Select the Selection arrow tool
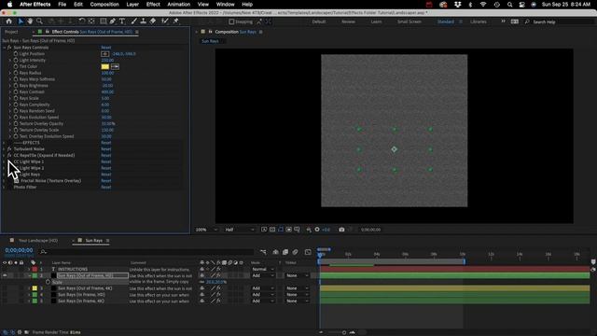Image resolution: width=597 pixels, height=336 pixels. point(21,21)
